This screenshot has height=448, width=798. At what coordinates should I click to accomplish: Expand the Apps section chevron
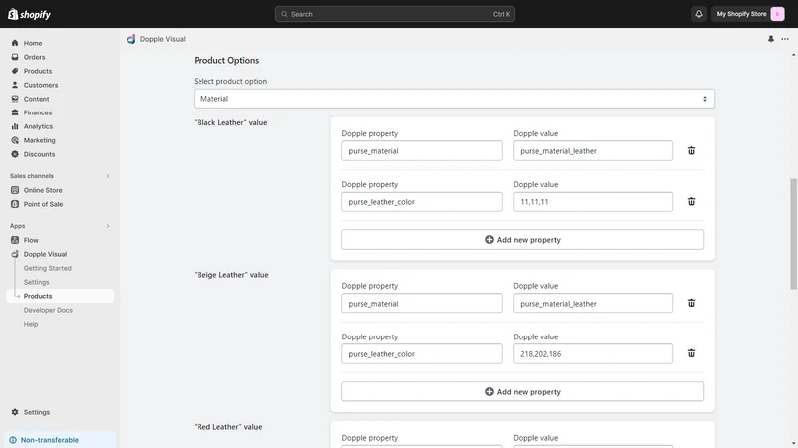108,226
